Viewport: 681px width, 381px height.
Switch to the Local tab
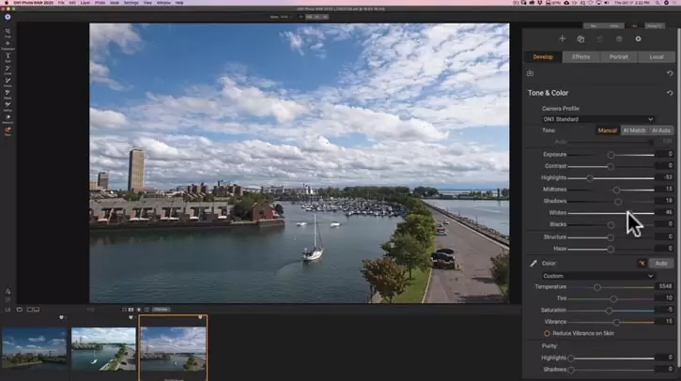point(656,57)
